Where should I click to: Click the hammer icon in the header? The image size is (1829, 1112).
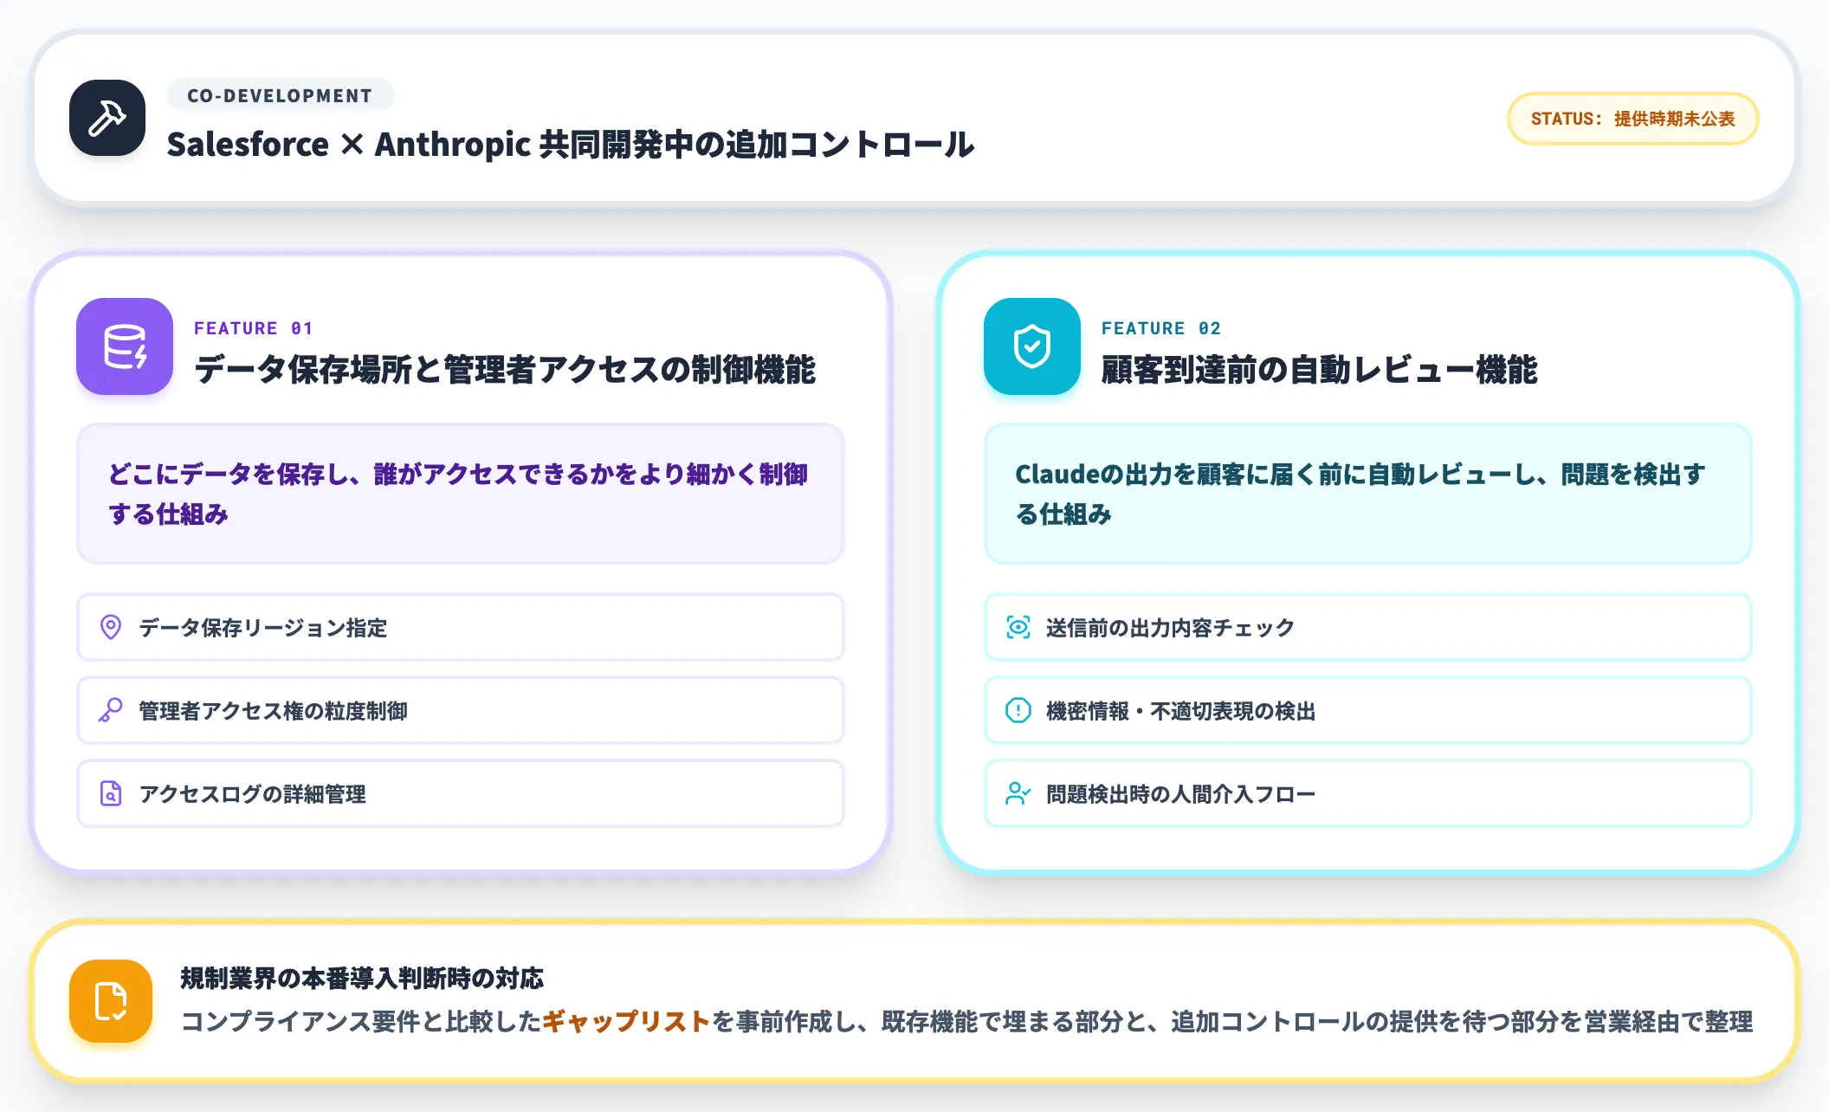107,118
